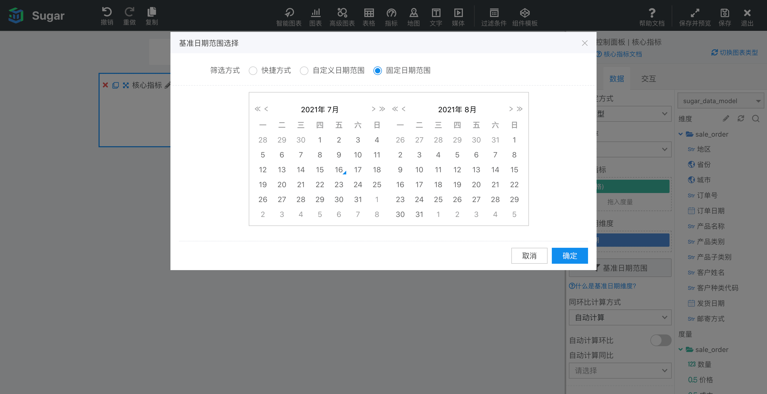Delete the 核心指标 component with red X
The height and width of the screenshot is (394, 767).
(105, 85)
